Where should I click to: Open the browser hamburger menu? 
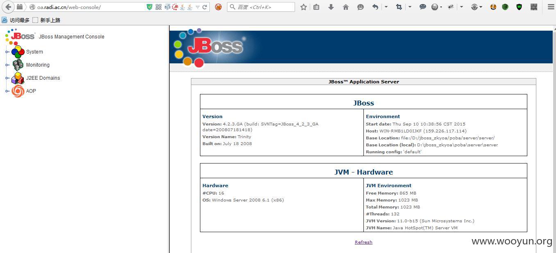click(x=551, y=7)
